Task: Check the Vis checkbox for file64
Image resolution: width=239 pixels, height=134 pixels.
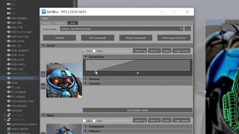Action: (84, 121)
